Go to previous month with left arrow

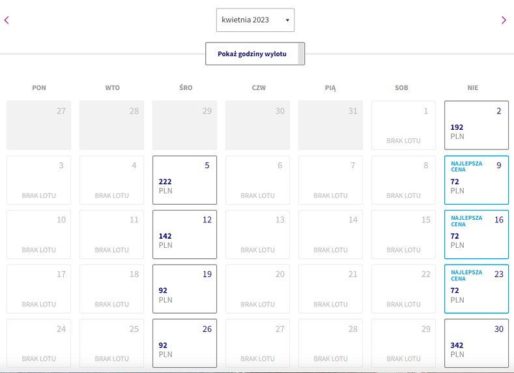(x=7, y=20)
